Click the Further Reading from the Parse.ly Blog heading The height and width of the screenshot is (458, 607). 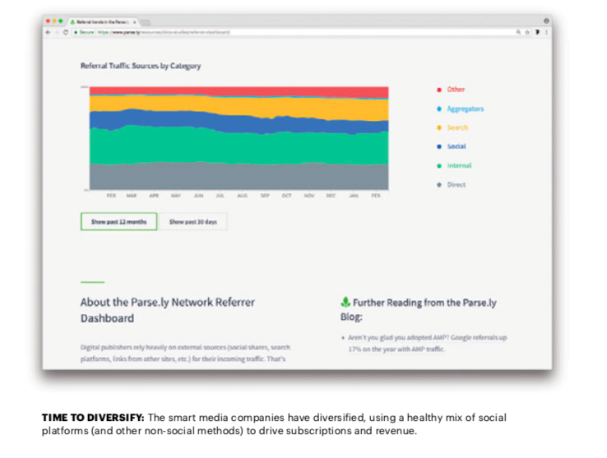click(419, 309)
